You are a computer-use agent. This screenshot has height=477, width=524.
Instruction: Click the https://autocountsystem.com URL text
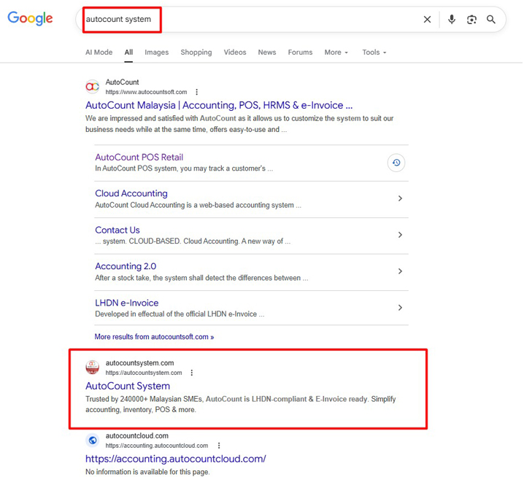[x=144, y=373]
